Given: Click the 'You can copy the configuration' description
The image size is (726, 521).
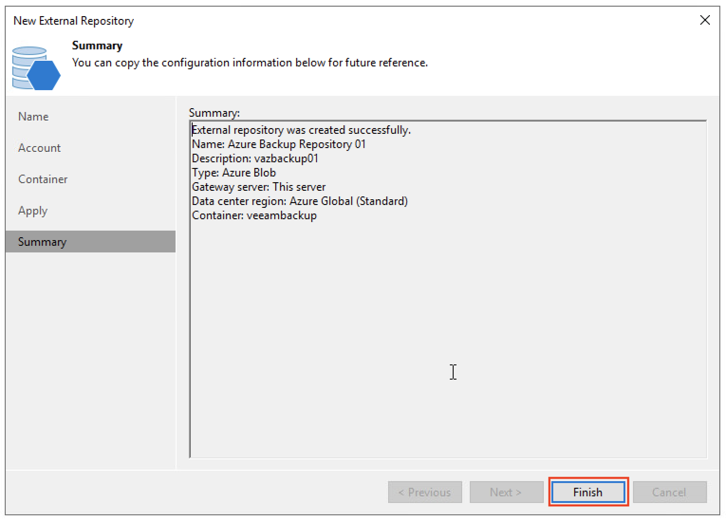Looking at the screenshot, I should click(x=250, y=63).
